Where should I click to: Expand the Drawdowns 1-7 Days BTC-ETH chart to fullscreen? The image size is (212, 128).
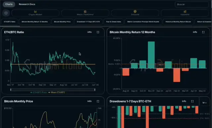(x=192, y=101)
